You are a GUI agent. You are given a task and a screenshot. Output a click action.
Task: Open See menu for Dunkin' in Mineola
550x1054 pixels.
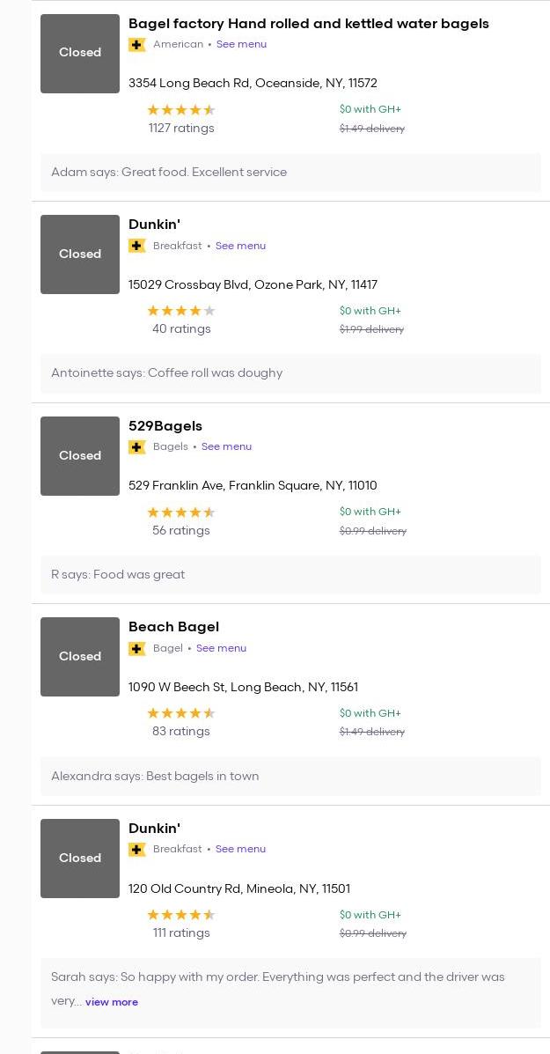pyautogui.click(x=240, y=849)
